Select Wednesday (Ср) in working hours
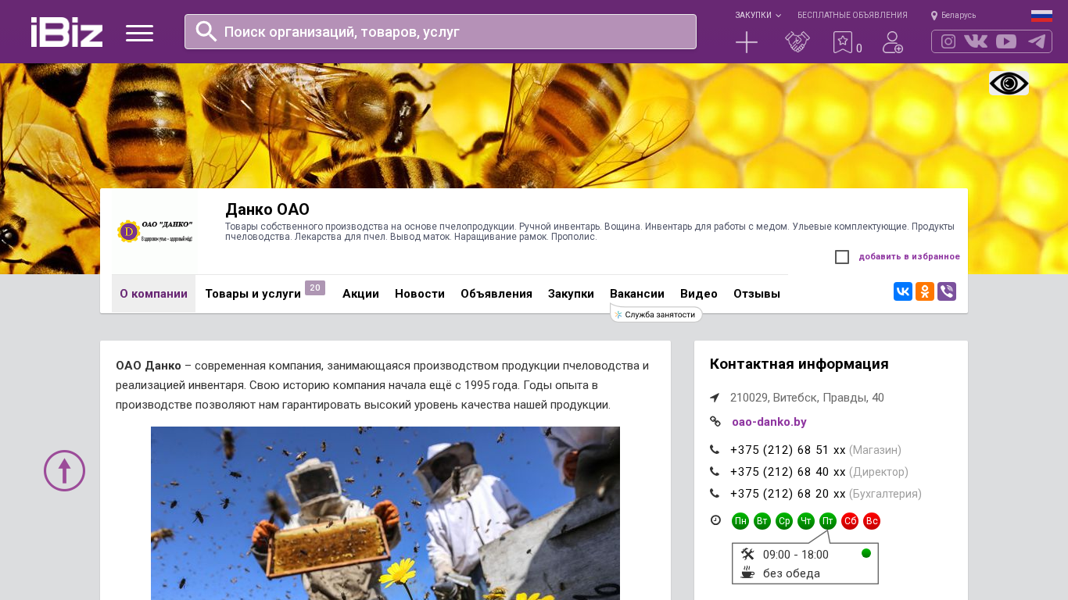The image size is (1068, 600). click(784, 521)
